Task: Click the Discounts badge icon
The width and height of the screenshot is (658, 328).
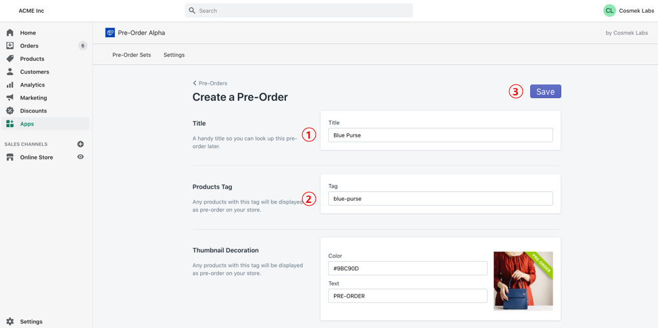Action: click(10, 111)
